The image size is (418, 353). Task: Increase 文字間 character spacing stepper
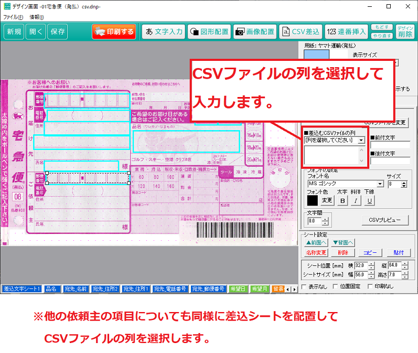coord(325,219)
